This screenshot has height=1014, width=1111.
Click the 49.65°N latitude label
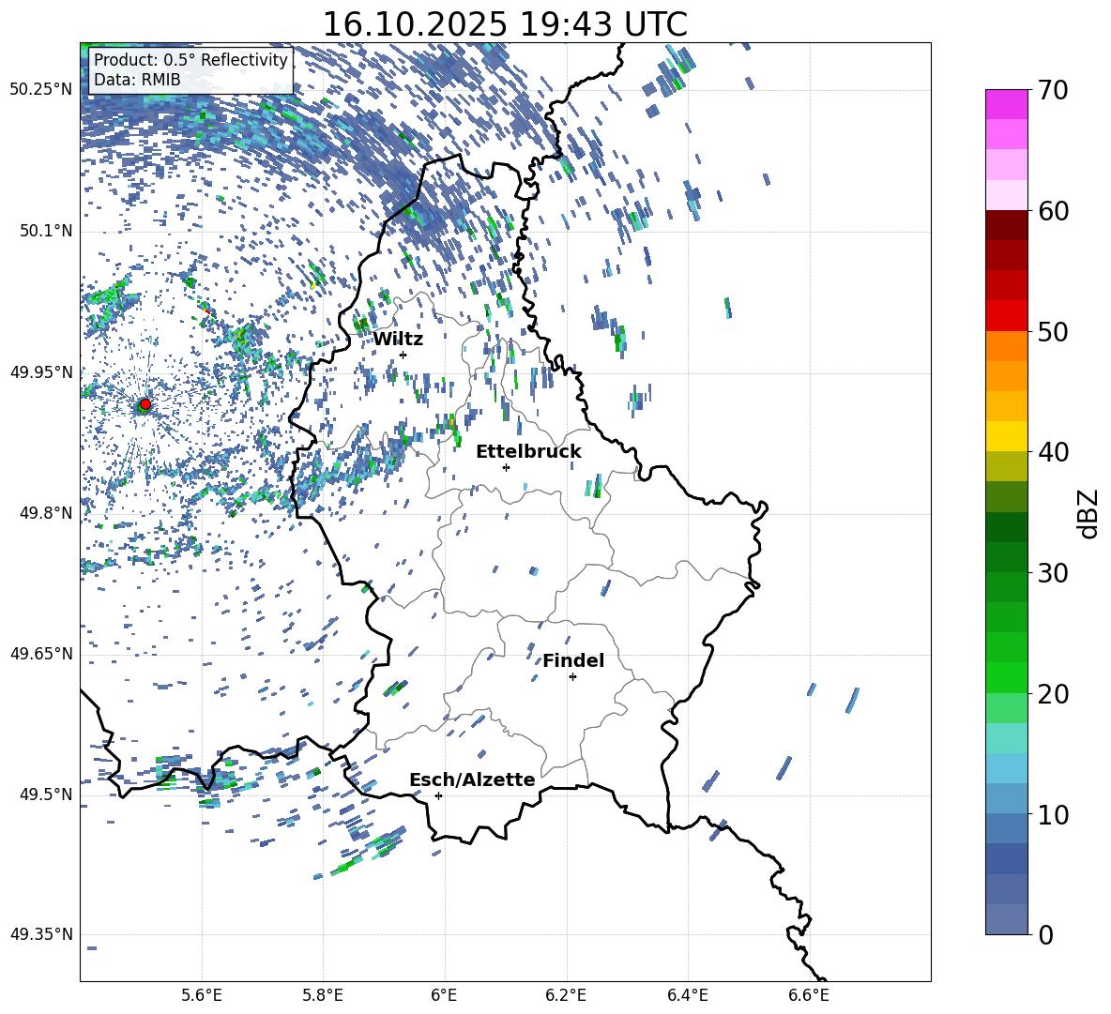[41, 654]
